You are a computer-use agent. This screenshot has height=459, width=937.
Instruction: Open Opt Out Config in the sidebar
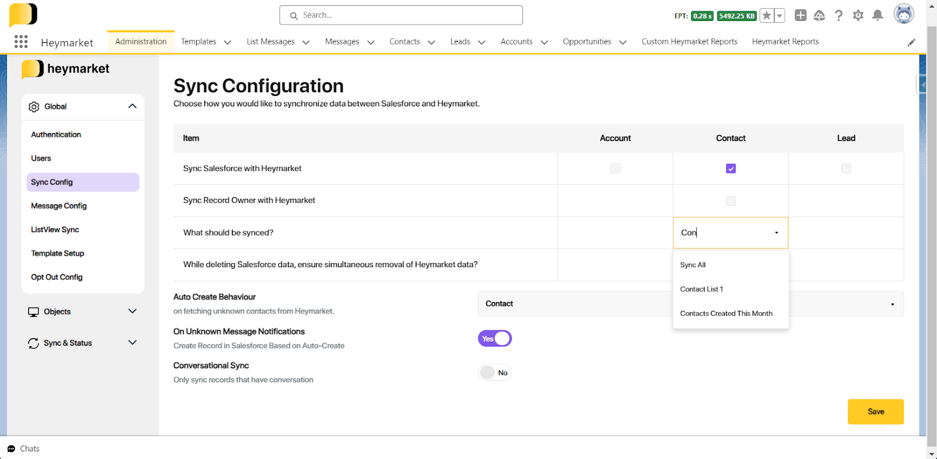[57, 277]
